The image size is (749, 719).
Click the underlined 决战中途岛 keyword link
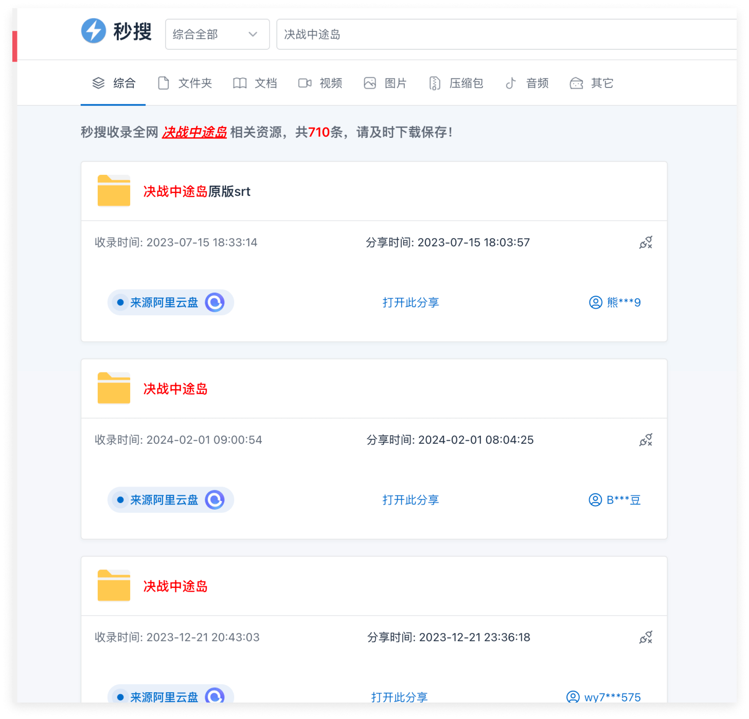[x=194, y=132]
